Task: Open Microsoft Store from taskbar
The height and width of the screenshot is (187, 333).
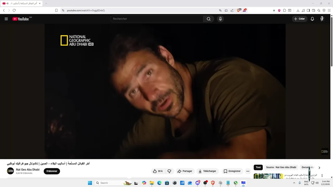Action: [167, 183]
